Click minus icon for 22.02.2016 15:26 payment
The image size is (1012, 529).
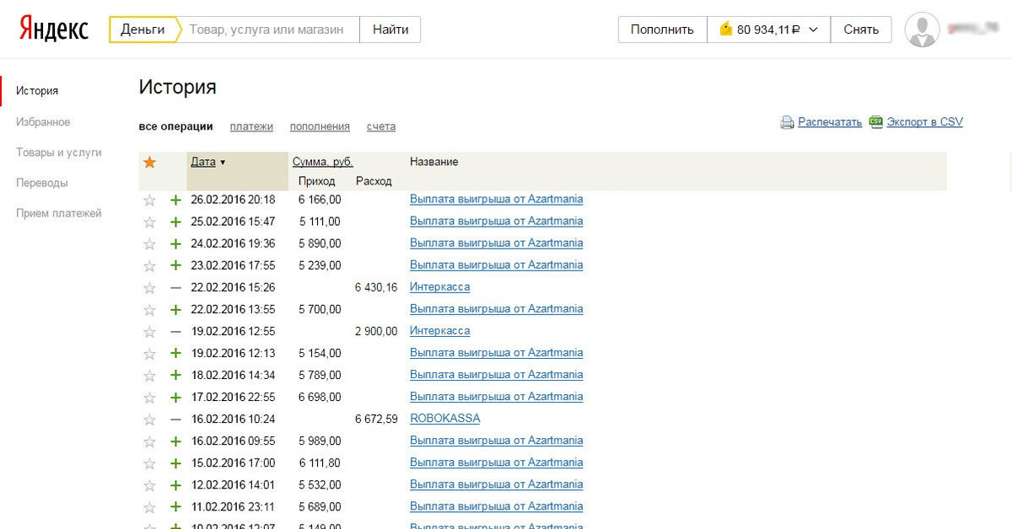(175, 287)
